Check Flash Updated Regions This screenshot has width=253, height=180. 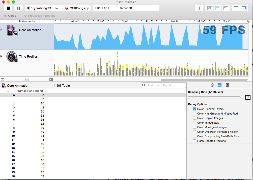(x=194, y=141)
